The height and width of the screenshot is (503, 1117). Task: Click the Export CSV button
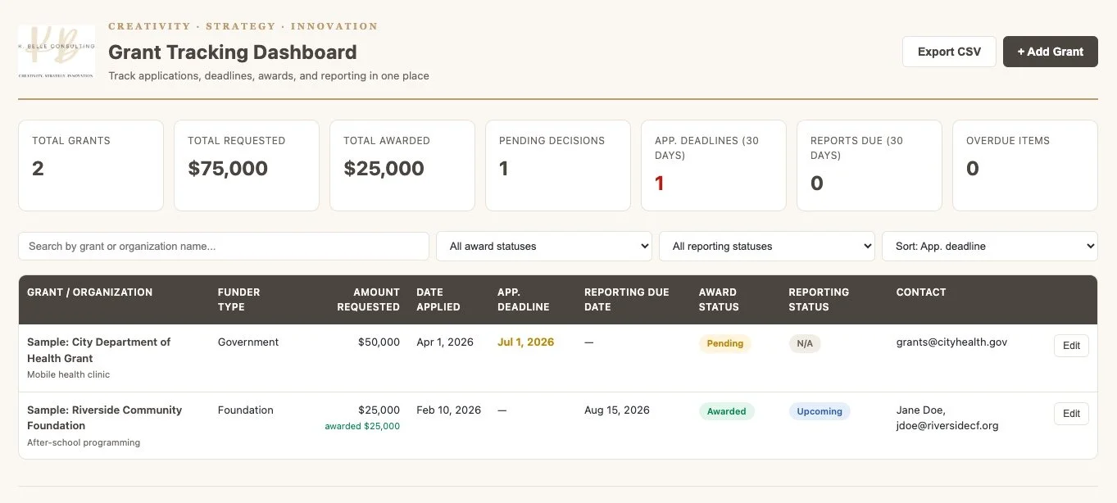(949, 52)
